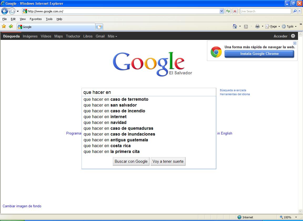
Task: Select suggestion 'la primera cita'
Action: (149, 152)
